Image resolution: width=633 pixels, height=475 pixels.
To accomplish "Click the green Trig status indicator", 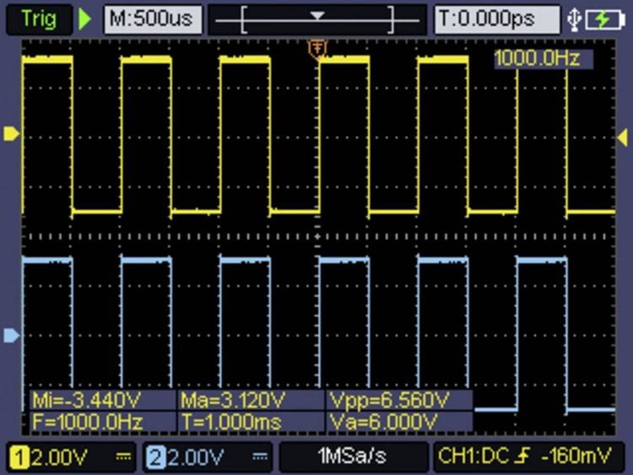I will pyautogui.click(x=39, y=19).
